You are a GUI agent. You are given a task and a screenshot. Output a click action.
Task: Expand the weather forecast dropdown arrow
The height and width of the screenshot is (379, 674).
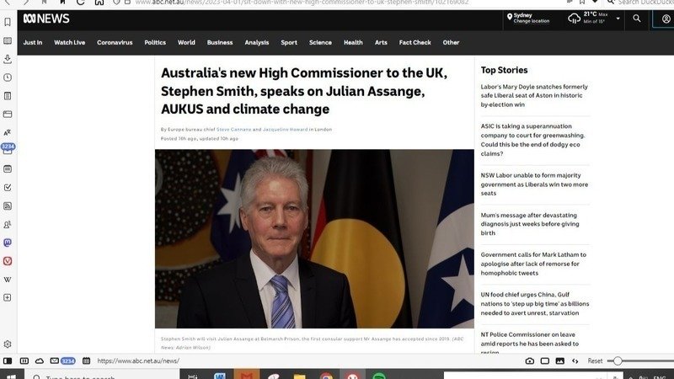[x=618, y=18]
